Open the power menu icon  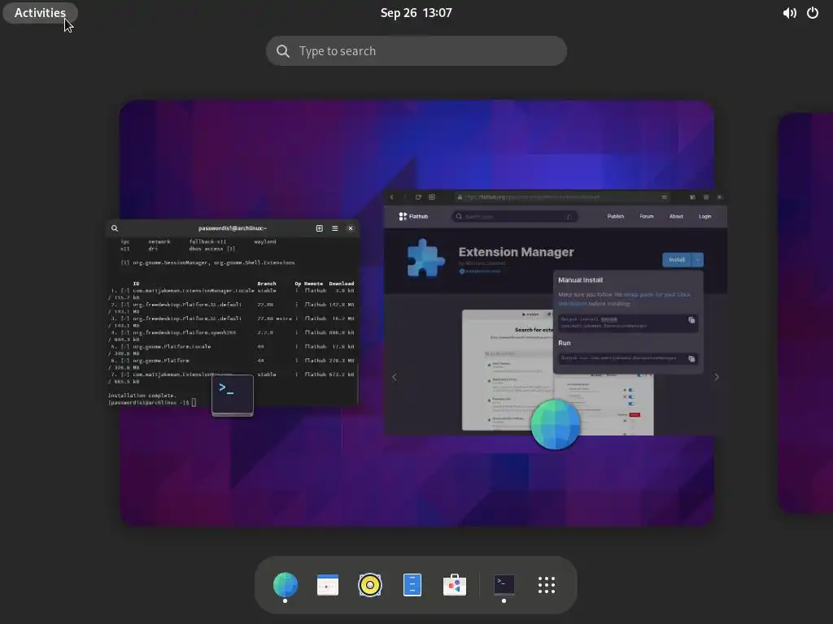[x=813, y=13]
